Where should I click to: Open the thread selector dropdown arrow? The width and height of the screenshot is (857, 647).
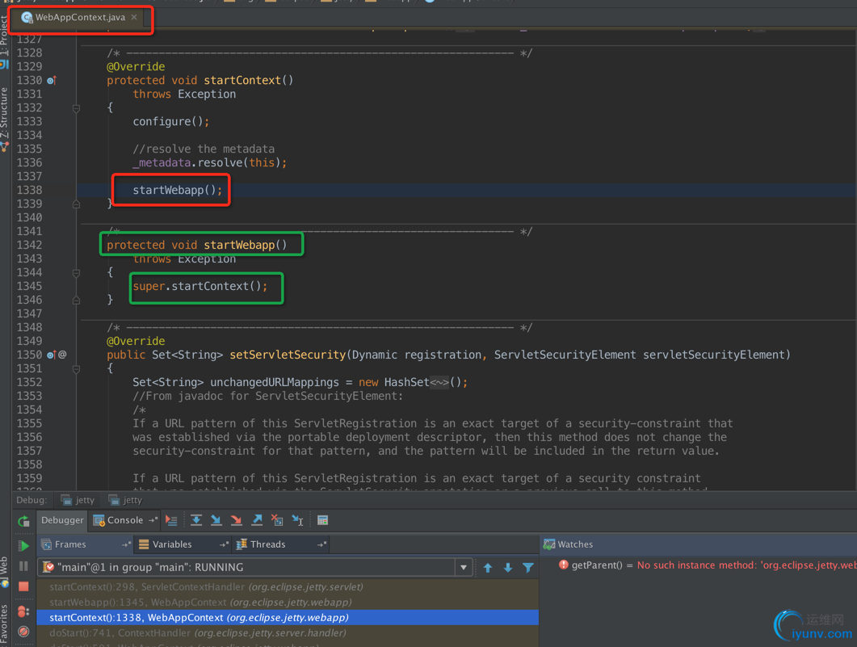click(x=464, y=567)
